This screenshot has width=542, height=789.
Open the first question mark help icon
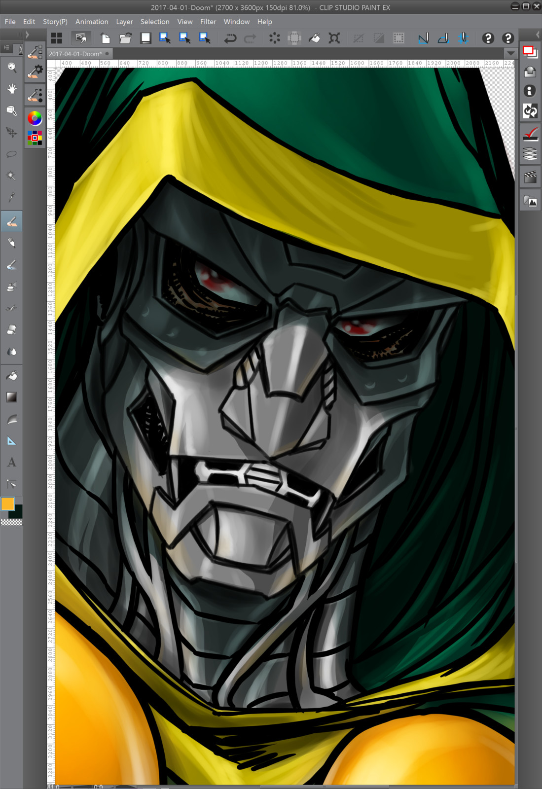(488, 38)
